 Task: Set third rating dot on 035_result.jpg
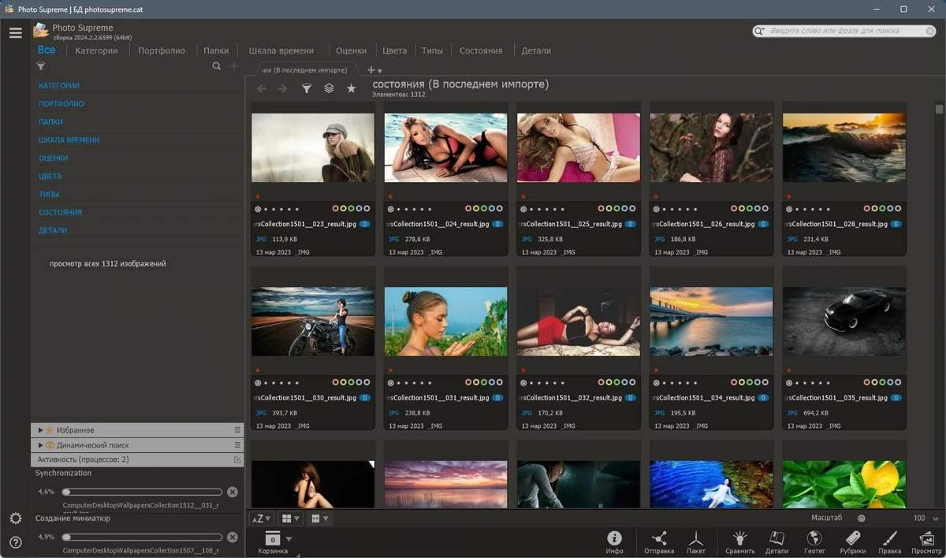tap(813, 382)
